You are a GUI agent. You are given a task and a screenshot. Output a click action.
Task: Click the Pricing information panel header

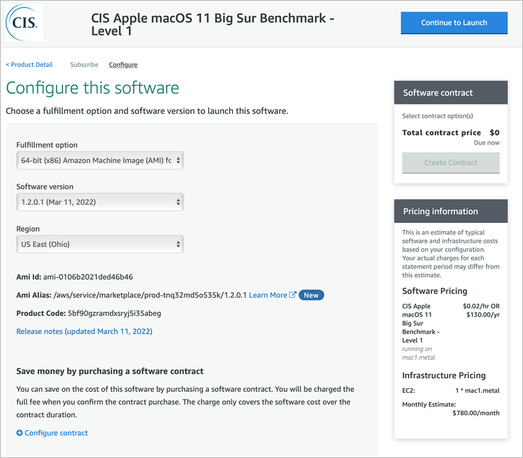pos(450,211)
